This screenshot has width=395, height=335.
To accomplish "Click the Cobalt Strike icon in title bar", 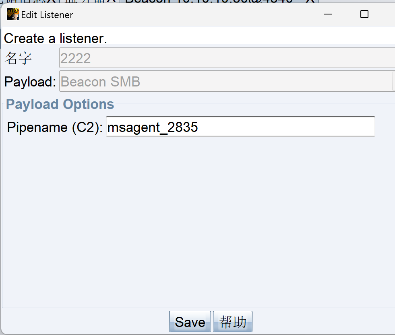I will point(12,14).
